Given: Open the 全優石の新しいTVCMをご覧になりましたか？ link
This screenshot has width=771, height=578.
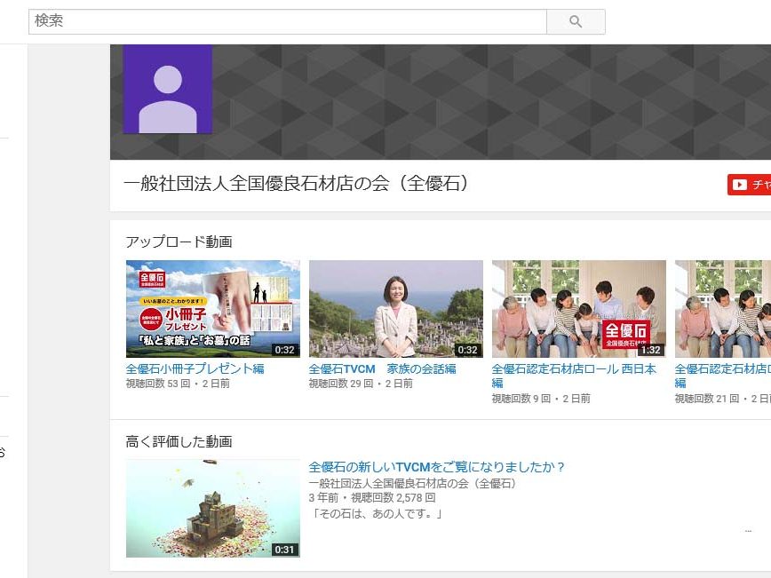Looking at the screenshot, I should pyautogui.click(x=437, y=467).
